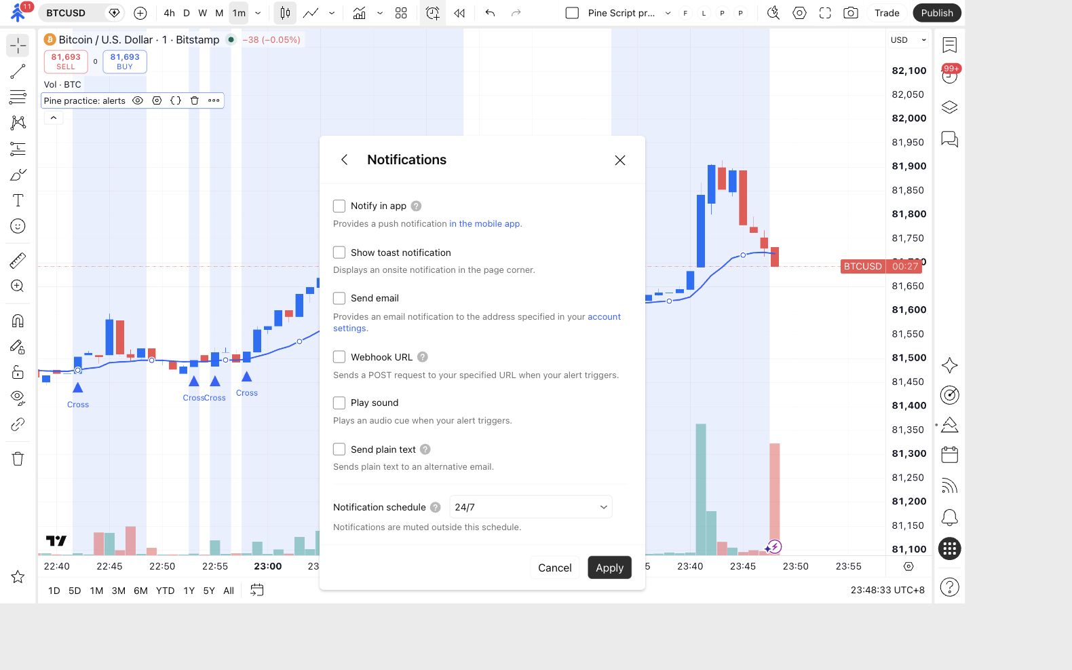Image resolution: width=1072 pixels, height=670 pixels.
Task: Open the economic calendar panel
Action: 950,455
